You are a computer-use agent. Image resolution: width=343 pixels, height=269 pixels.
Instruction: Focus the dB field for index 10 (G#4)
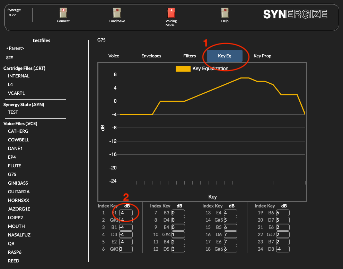[178, 234]
